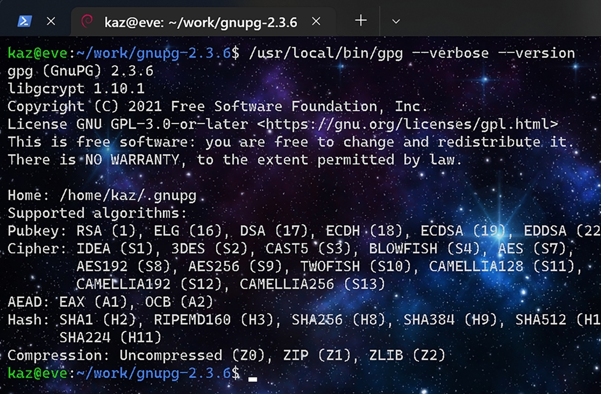Click 'ECDH (18)' in Pubkey line
This screenshot has width=601, height=394.
(365, 231)
